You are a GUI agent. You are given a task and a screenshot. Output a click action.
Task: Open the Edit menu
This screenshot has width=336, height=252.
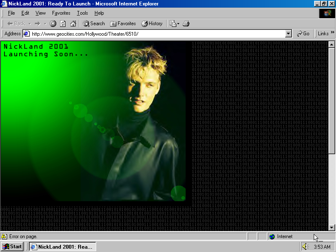pos(25,13)
